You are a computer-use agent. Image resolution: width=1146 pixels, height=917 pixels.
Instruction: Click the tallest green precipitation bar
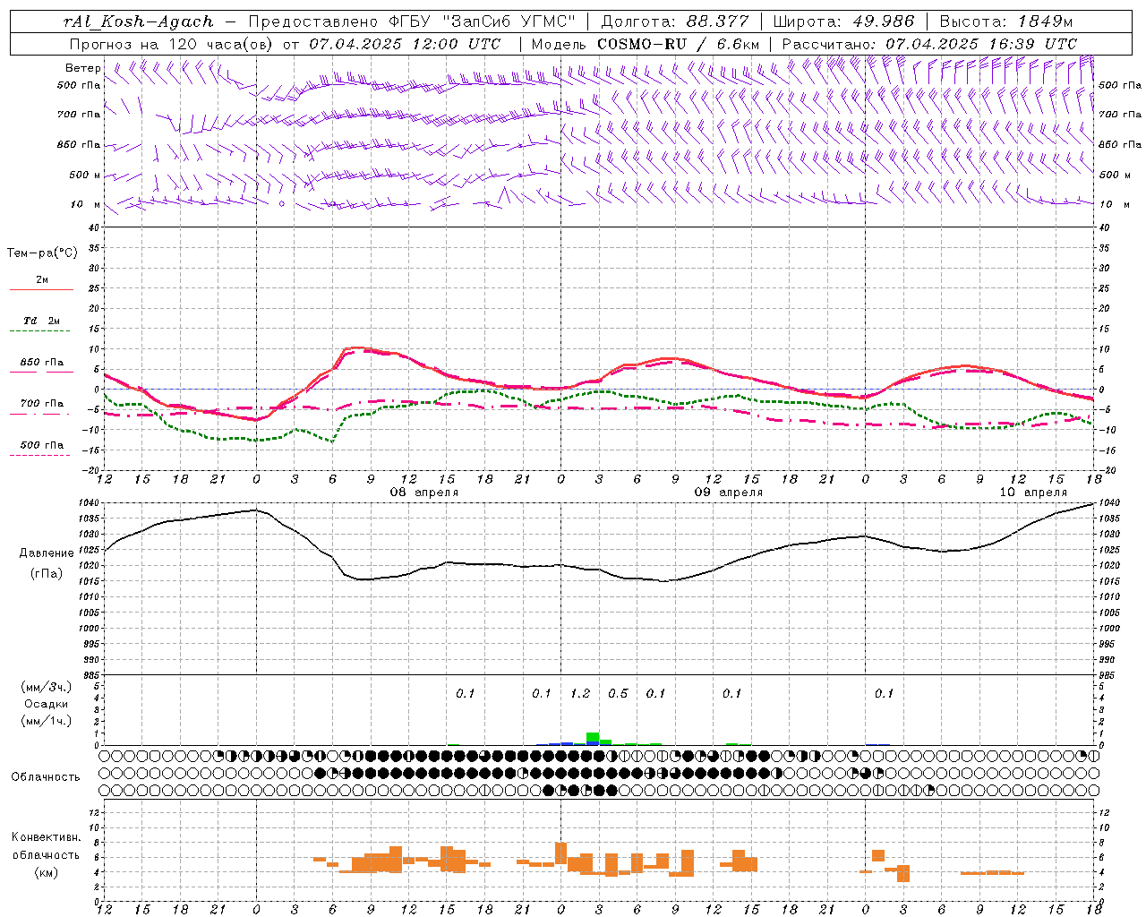(593, 738)
